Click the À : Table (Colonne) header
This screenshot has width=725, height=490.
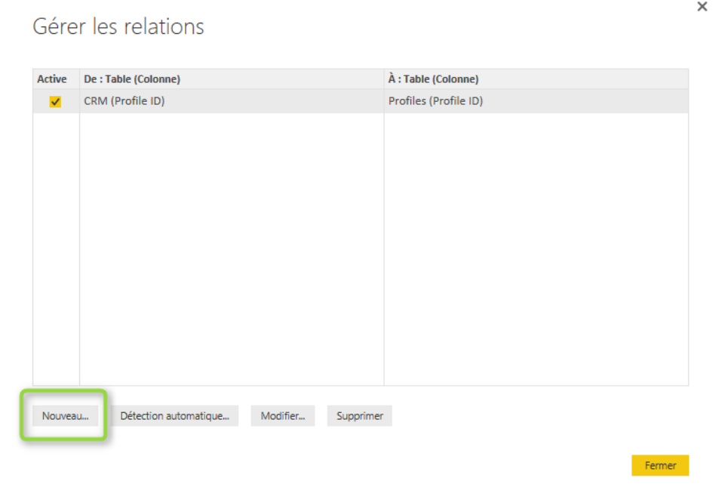(434, 79)
